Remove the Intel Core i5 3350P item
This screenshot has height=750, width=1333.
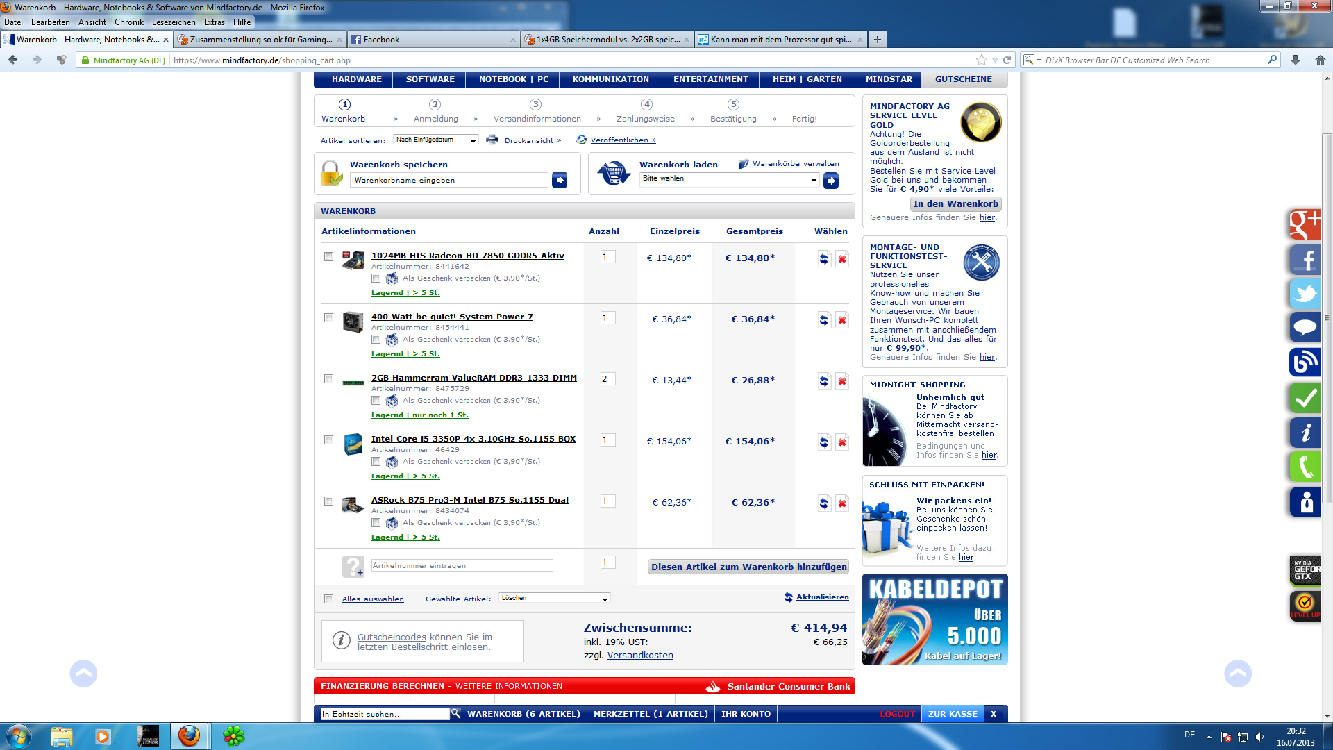842,442
